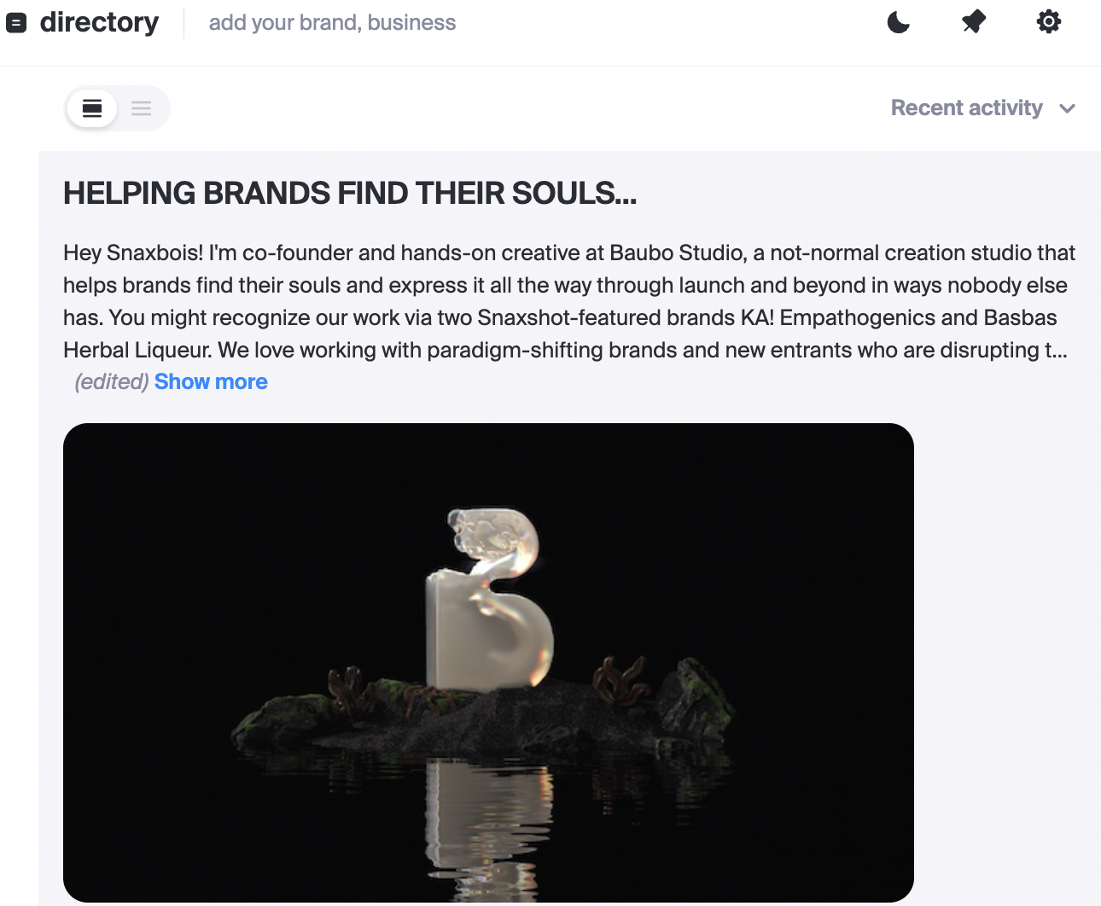The height and width of the screenshot is (906, 1101).
Task: Open the Recent activity sort dropdown
Action: point(966,108)
